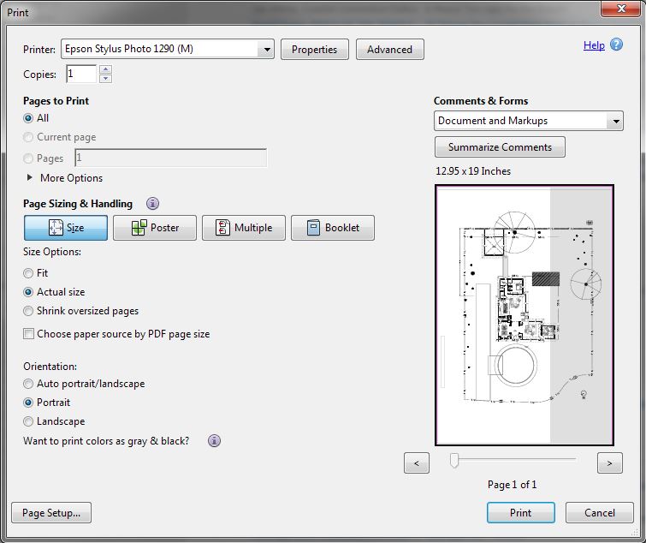Click the Size sizing button
Screen dimensions: 646x543
(x=66, y=228)
